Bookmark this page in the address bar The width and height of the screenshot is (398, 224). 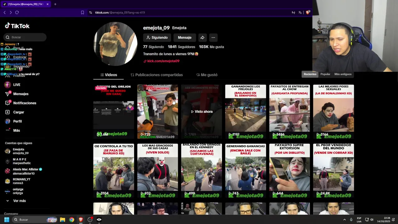82,12
